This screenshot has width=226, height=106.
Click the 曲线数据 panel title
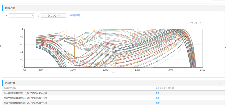click(10, 83)
